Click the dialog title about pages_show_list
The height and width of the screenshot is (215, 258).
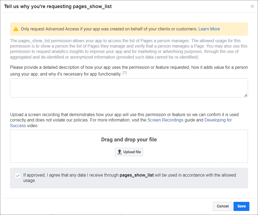tap(58, 6)
